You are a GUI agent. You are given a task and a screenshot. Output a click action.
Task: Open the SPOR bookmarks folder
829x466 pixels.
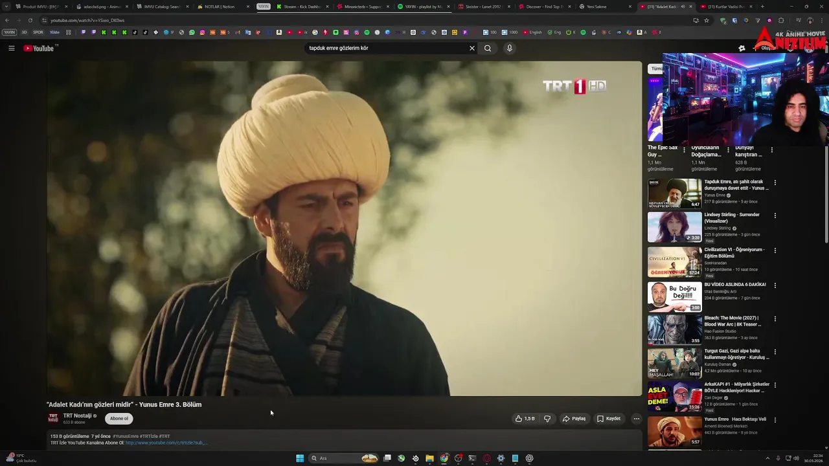38,32
